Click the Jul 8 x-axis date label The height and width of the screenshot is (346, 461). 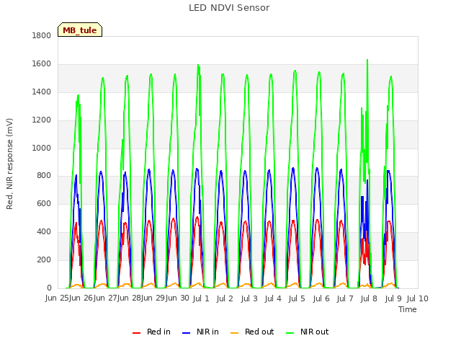(369, 298)
